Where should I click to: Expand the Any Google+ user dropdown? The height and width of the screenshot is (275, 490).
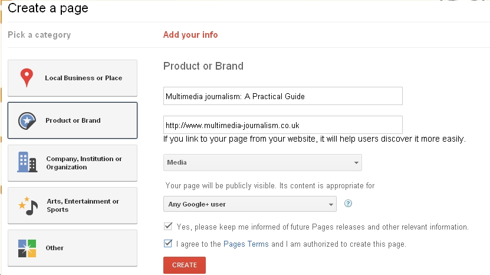tap(249, 204)
